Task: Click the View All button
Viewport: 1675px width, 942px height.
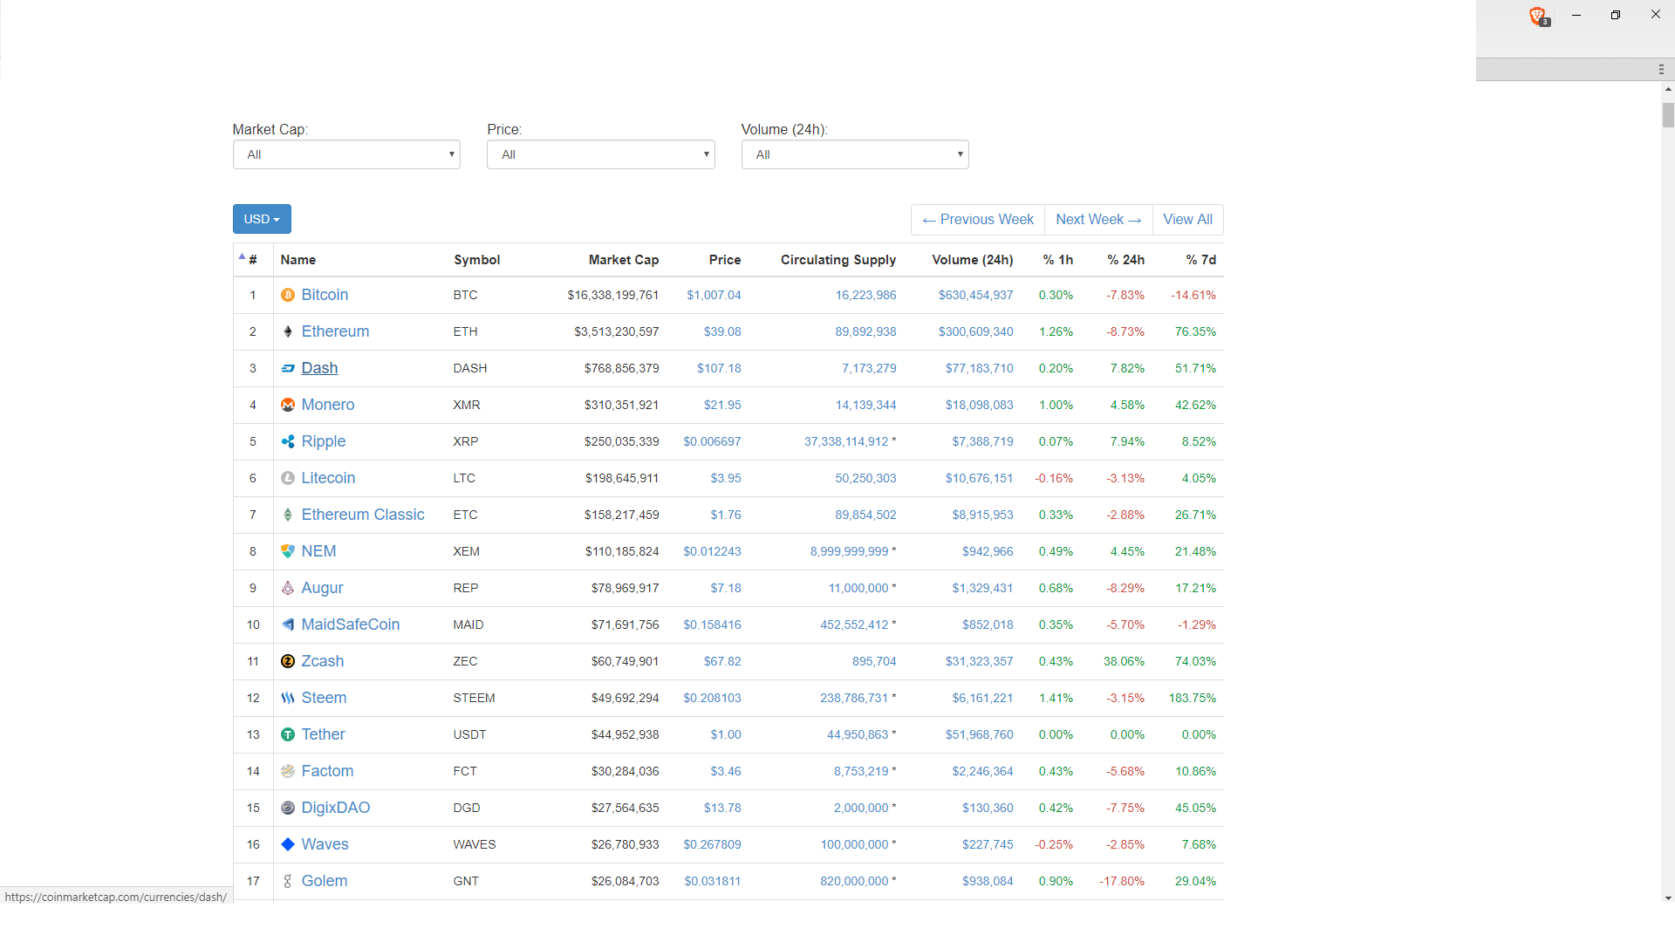Action: coord(1187,220)
